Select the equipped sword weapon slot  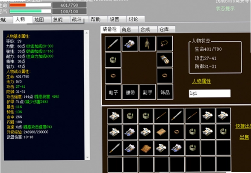pos(113,44)
